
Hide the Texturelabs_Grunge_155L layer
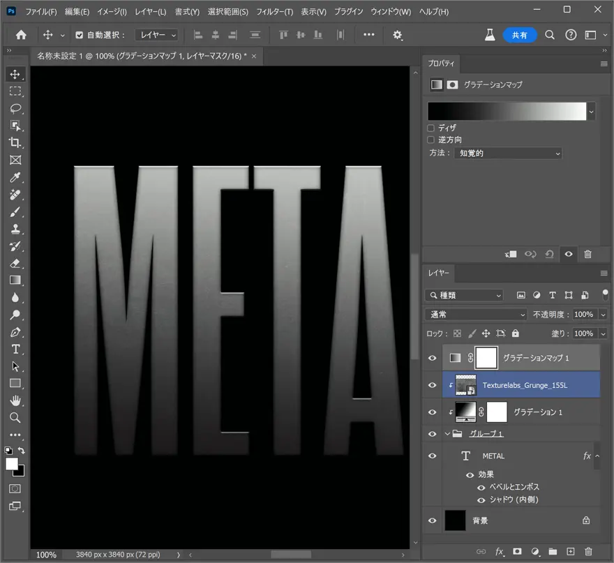click(x=433, y=385)
